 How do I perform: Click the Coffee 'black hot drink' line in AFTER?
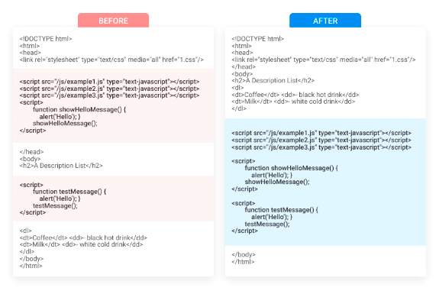(296, 95)
